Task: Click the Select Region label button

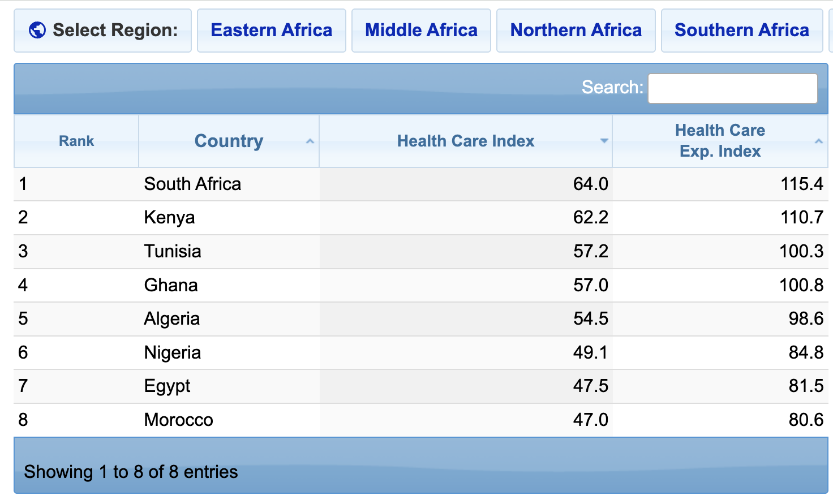Action: point(103,31)
